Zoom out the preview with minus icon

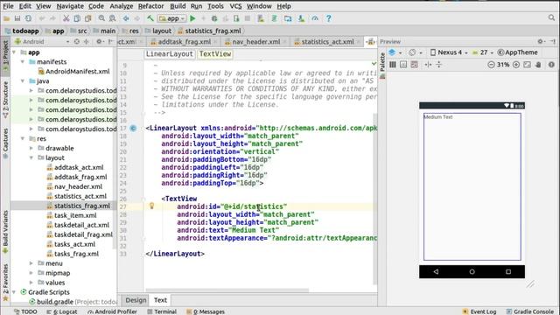[x=492, y=65]
